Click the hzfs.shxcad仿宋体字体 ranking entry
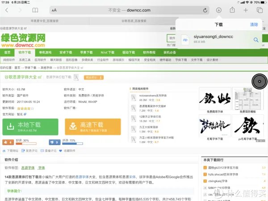This screenshot has height=201, width=268. click(223, 175)
